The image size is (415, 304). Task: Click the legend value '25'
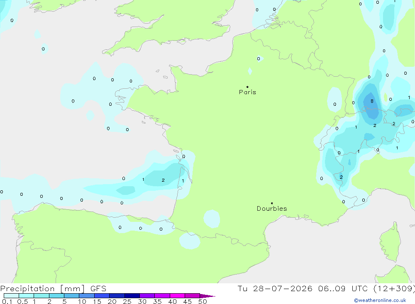(x=127, y=302)
